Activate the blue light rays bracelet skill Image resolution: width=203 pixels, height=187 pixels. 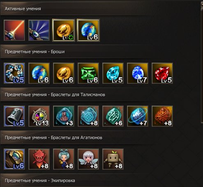(39, 30)
